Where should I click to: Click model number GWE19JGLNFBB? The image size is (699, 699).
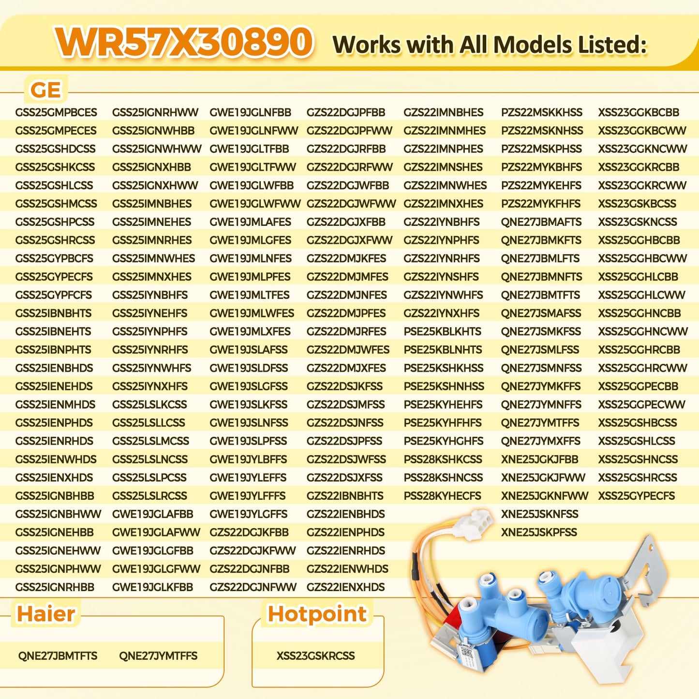[251, 112]
